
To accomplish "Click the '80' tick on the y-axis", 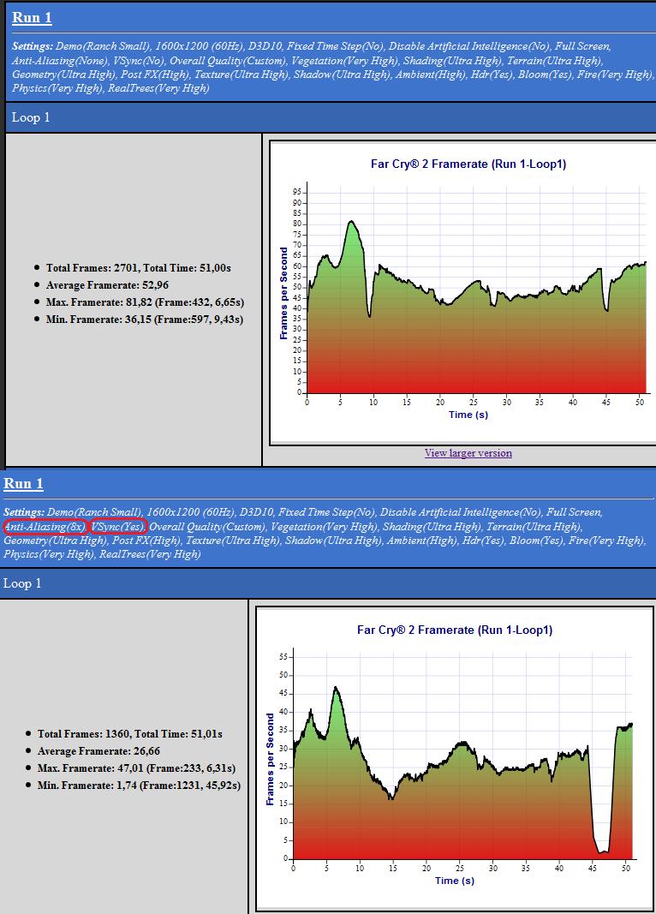I will tap(297, 224).
